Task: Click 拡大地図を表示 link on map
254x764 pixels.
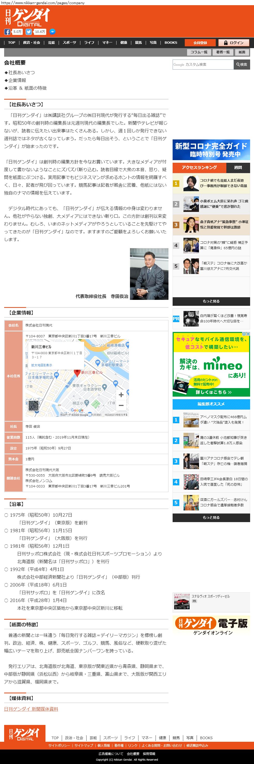Action: coord(42,365)
